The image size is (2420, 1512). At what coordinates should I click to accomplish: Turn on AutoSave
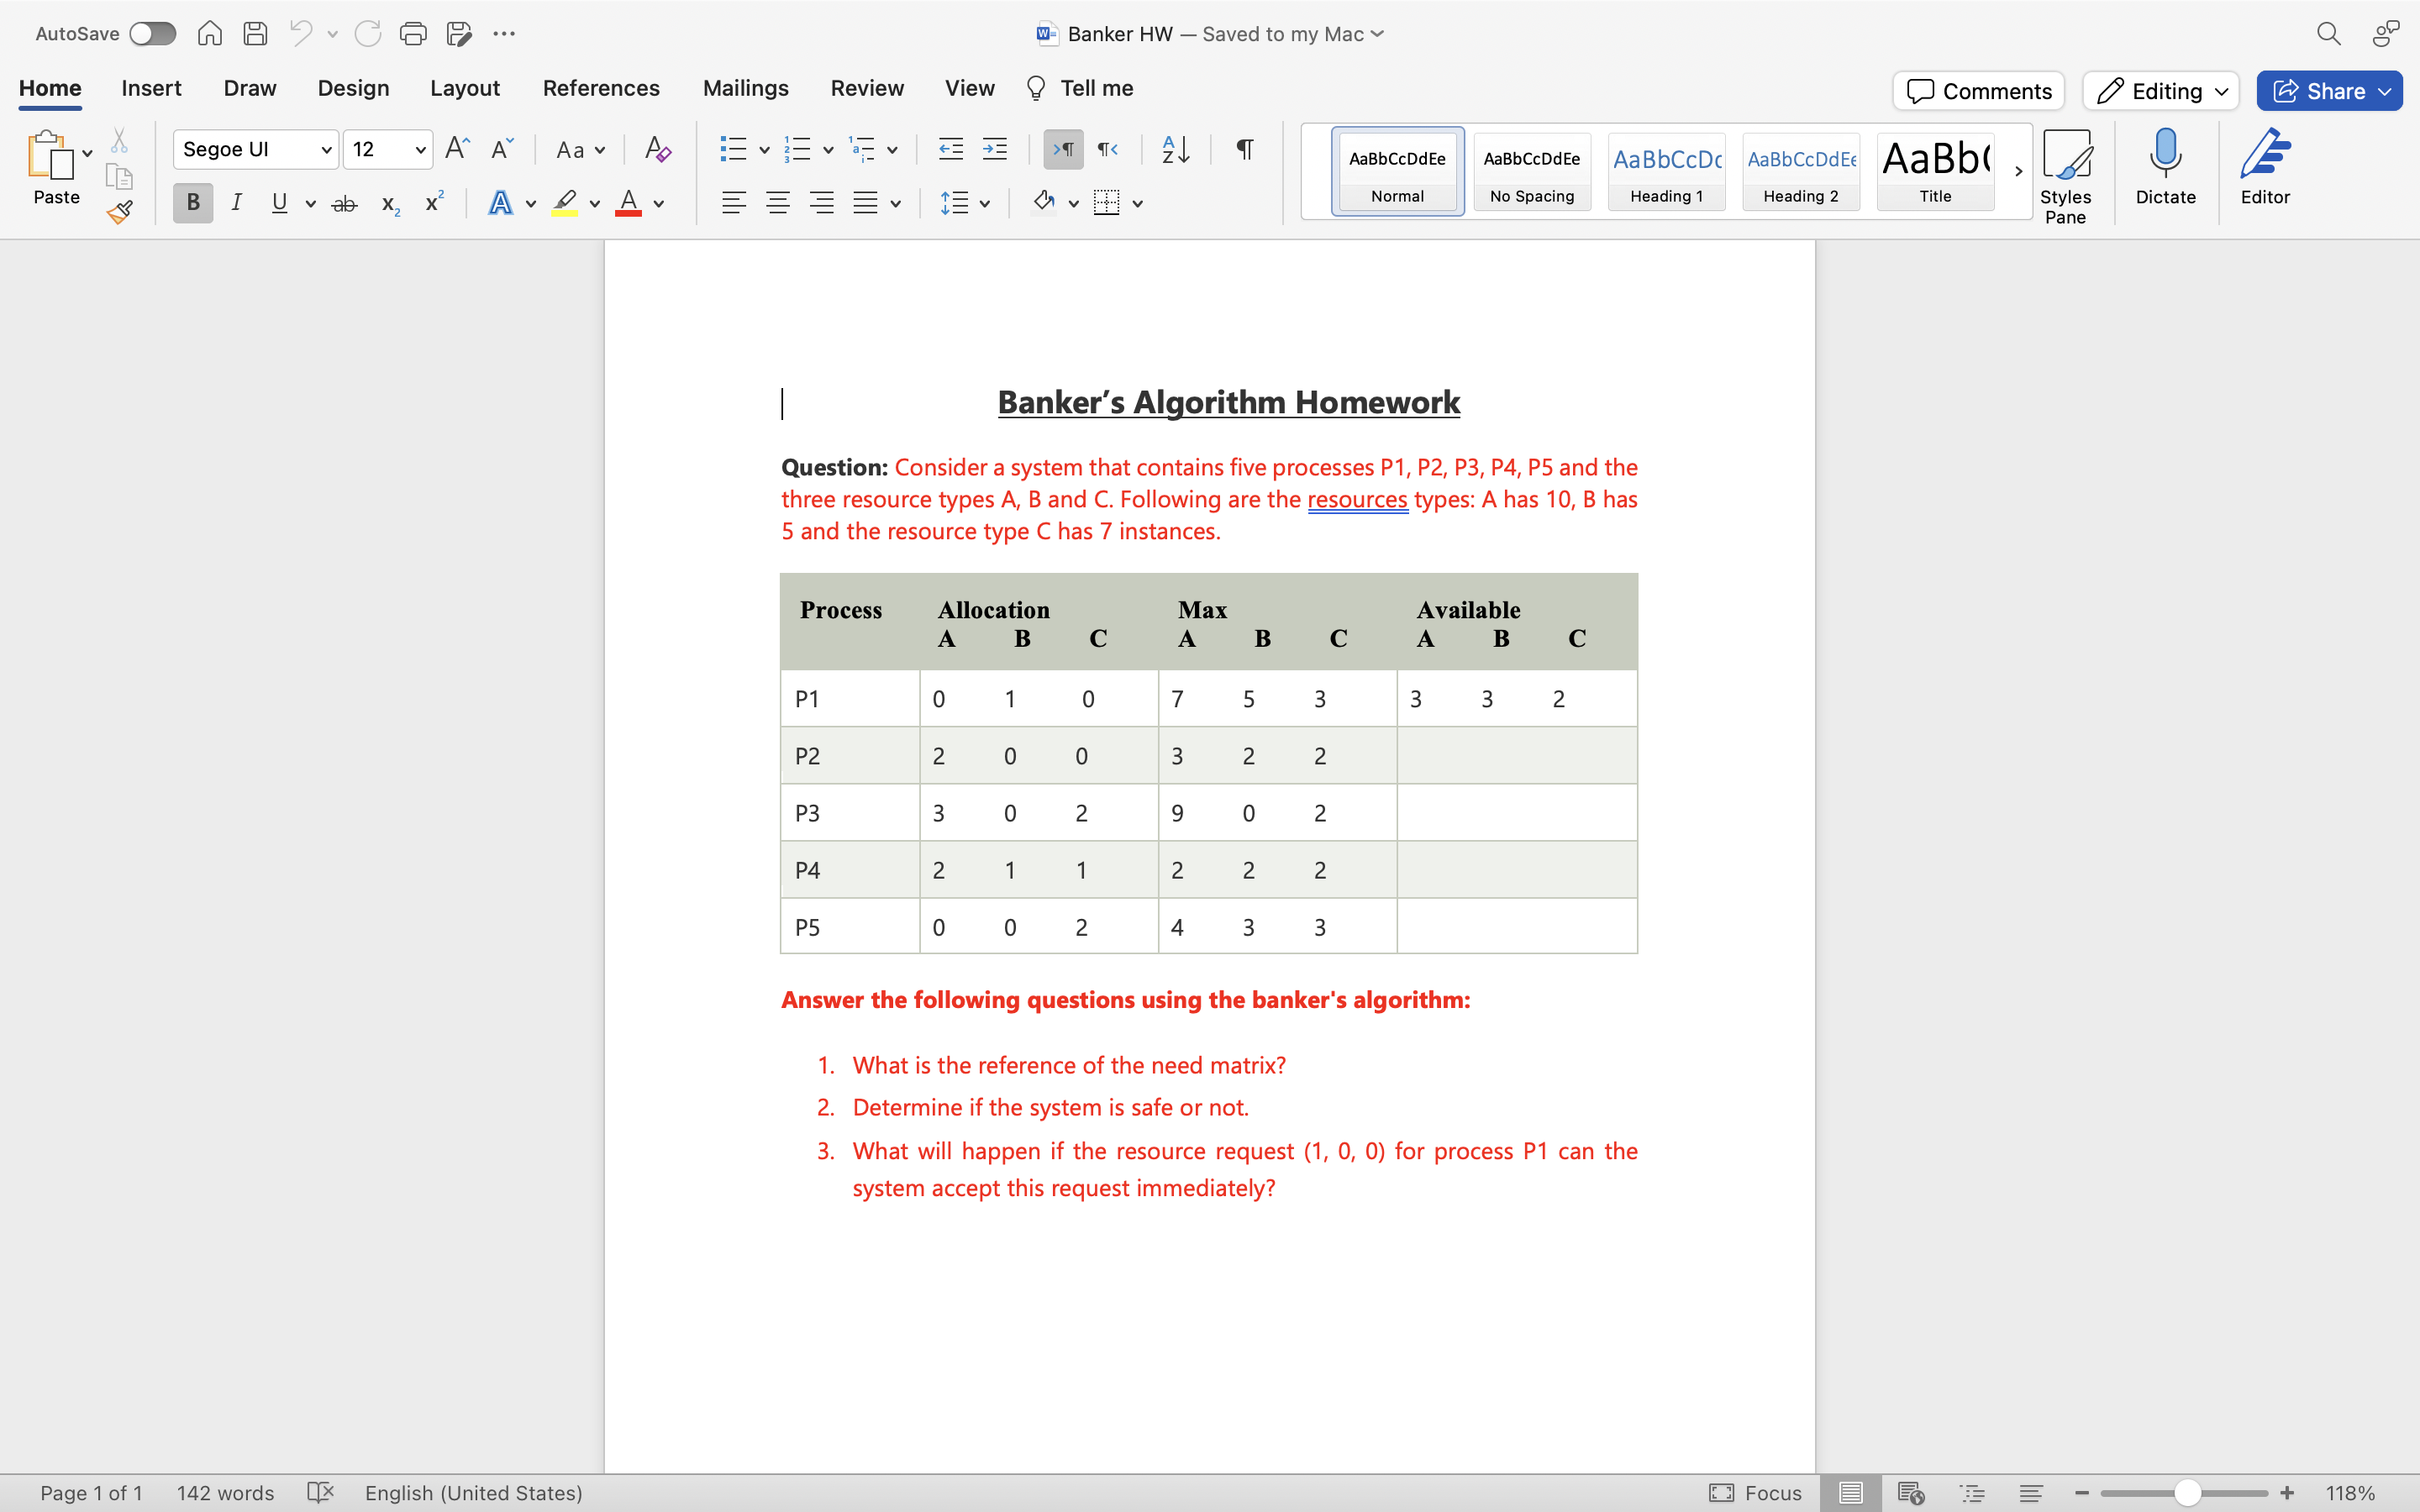[152, 33]
